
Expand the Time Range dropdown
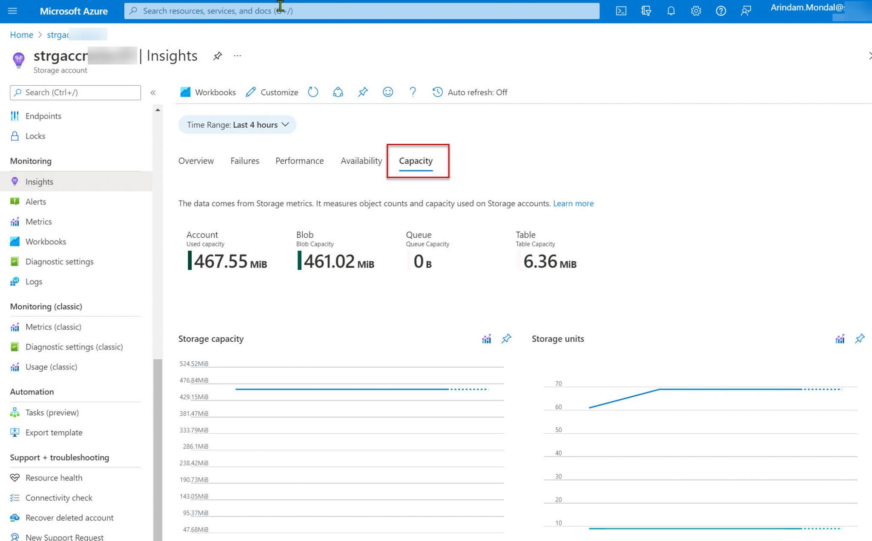pos(237,125)
